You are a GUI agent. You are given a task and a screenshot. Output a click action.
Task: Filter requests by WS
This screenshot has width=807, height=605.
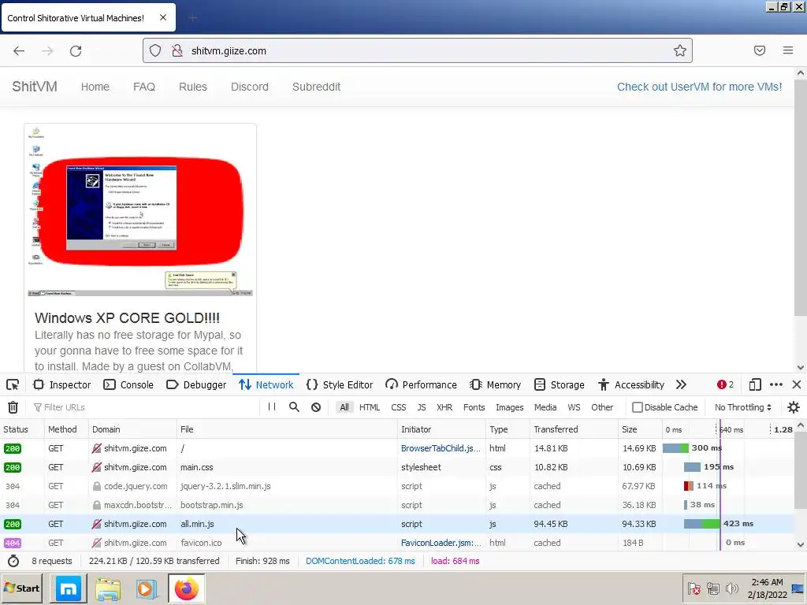[574, 407]
